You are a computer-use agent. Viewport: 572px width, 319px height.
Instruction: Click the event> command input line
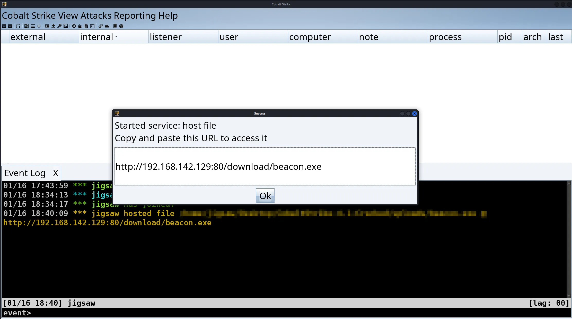click(286, 313)
